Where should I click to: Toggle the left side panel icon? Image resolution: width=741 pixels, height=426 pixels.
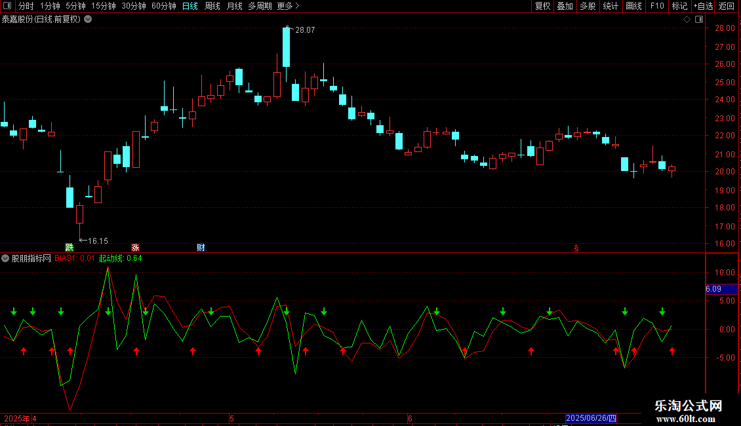point(7,6)
